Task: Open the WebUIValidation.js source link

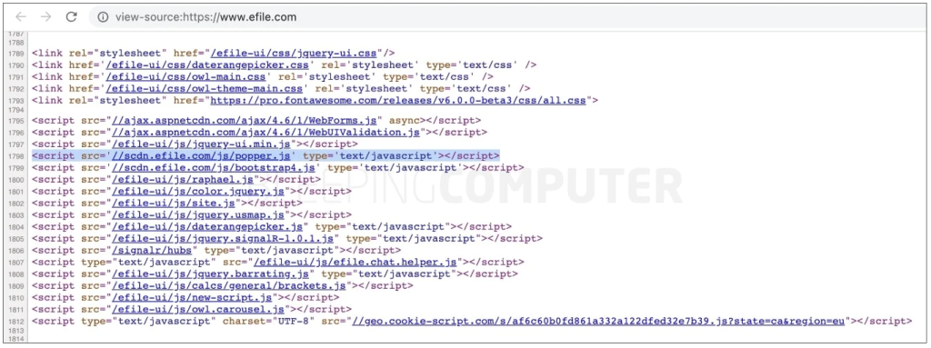Action: pos(266,132)
